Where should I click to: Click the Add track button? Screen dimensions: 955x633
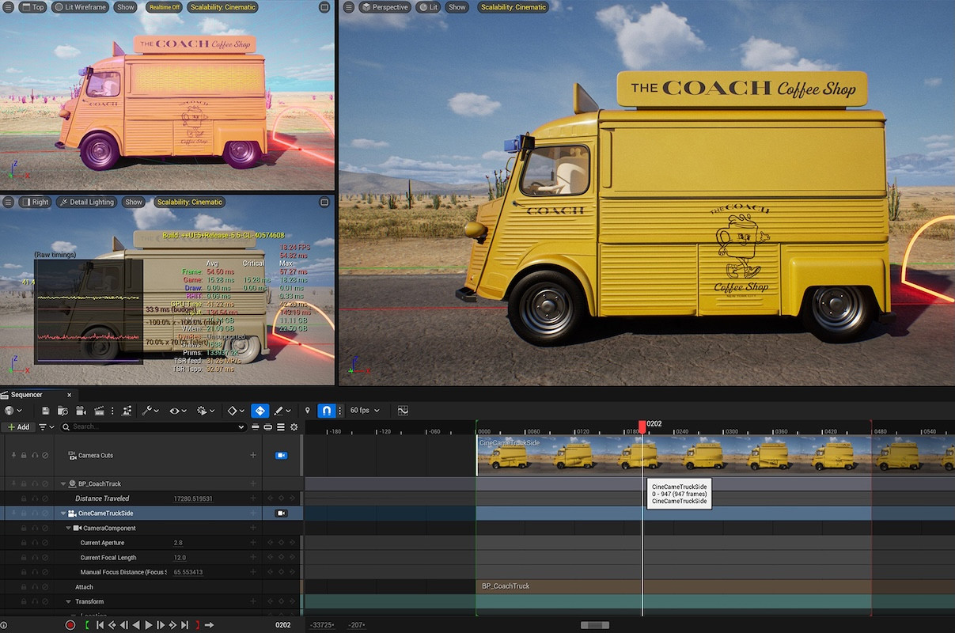(17, 427)
